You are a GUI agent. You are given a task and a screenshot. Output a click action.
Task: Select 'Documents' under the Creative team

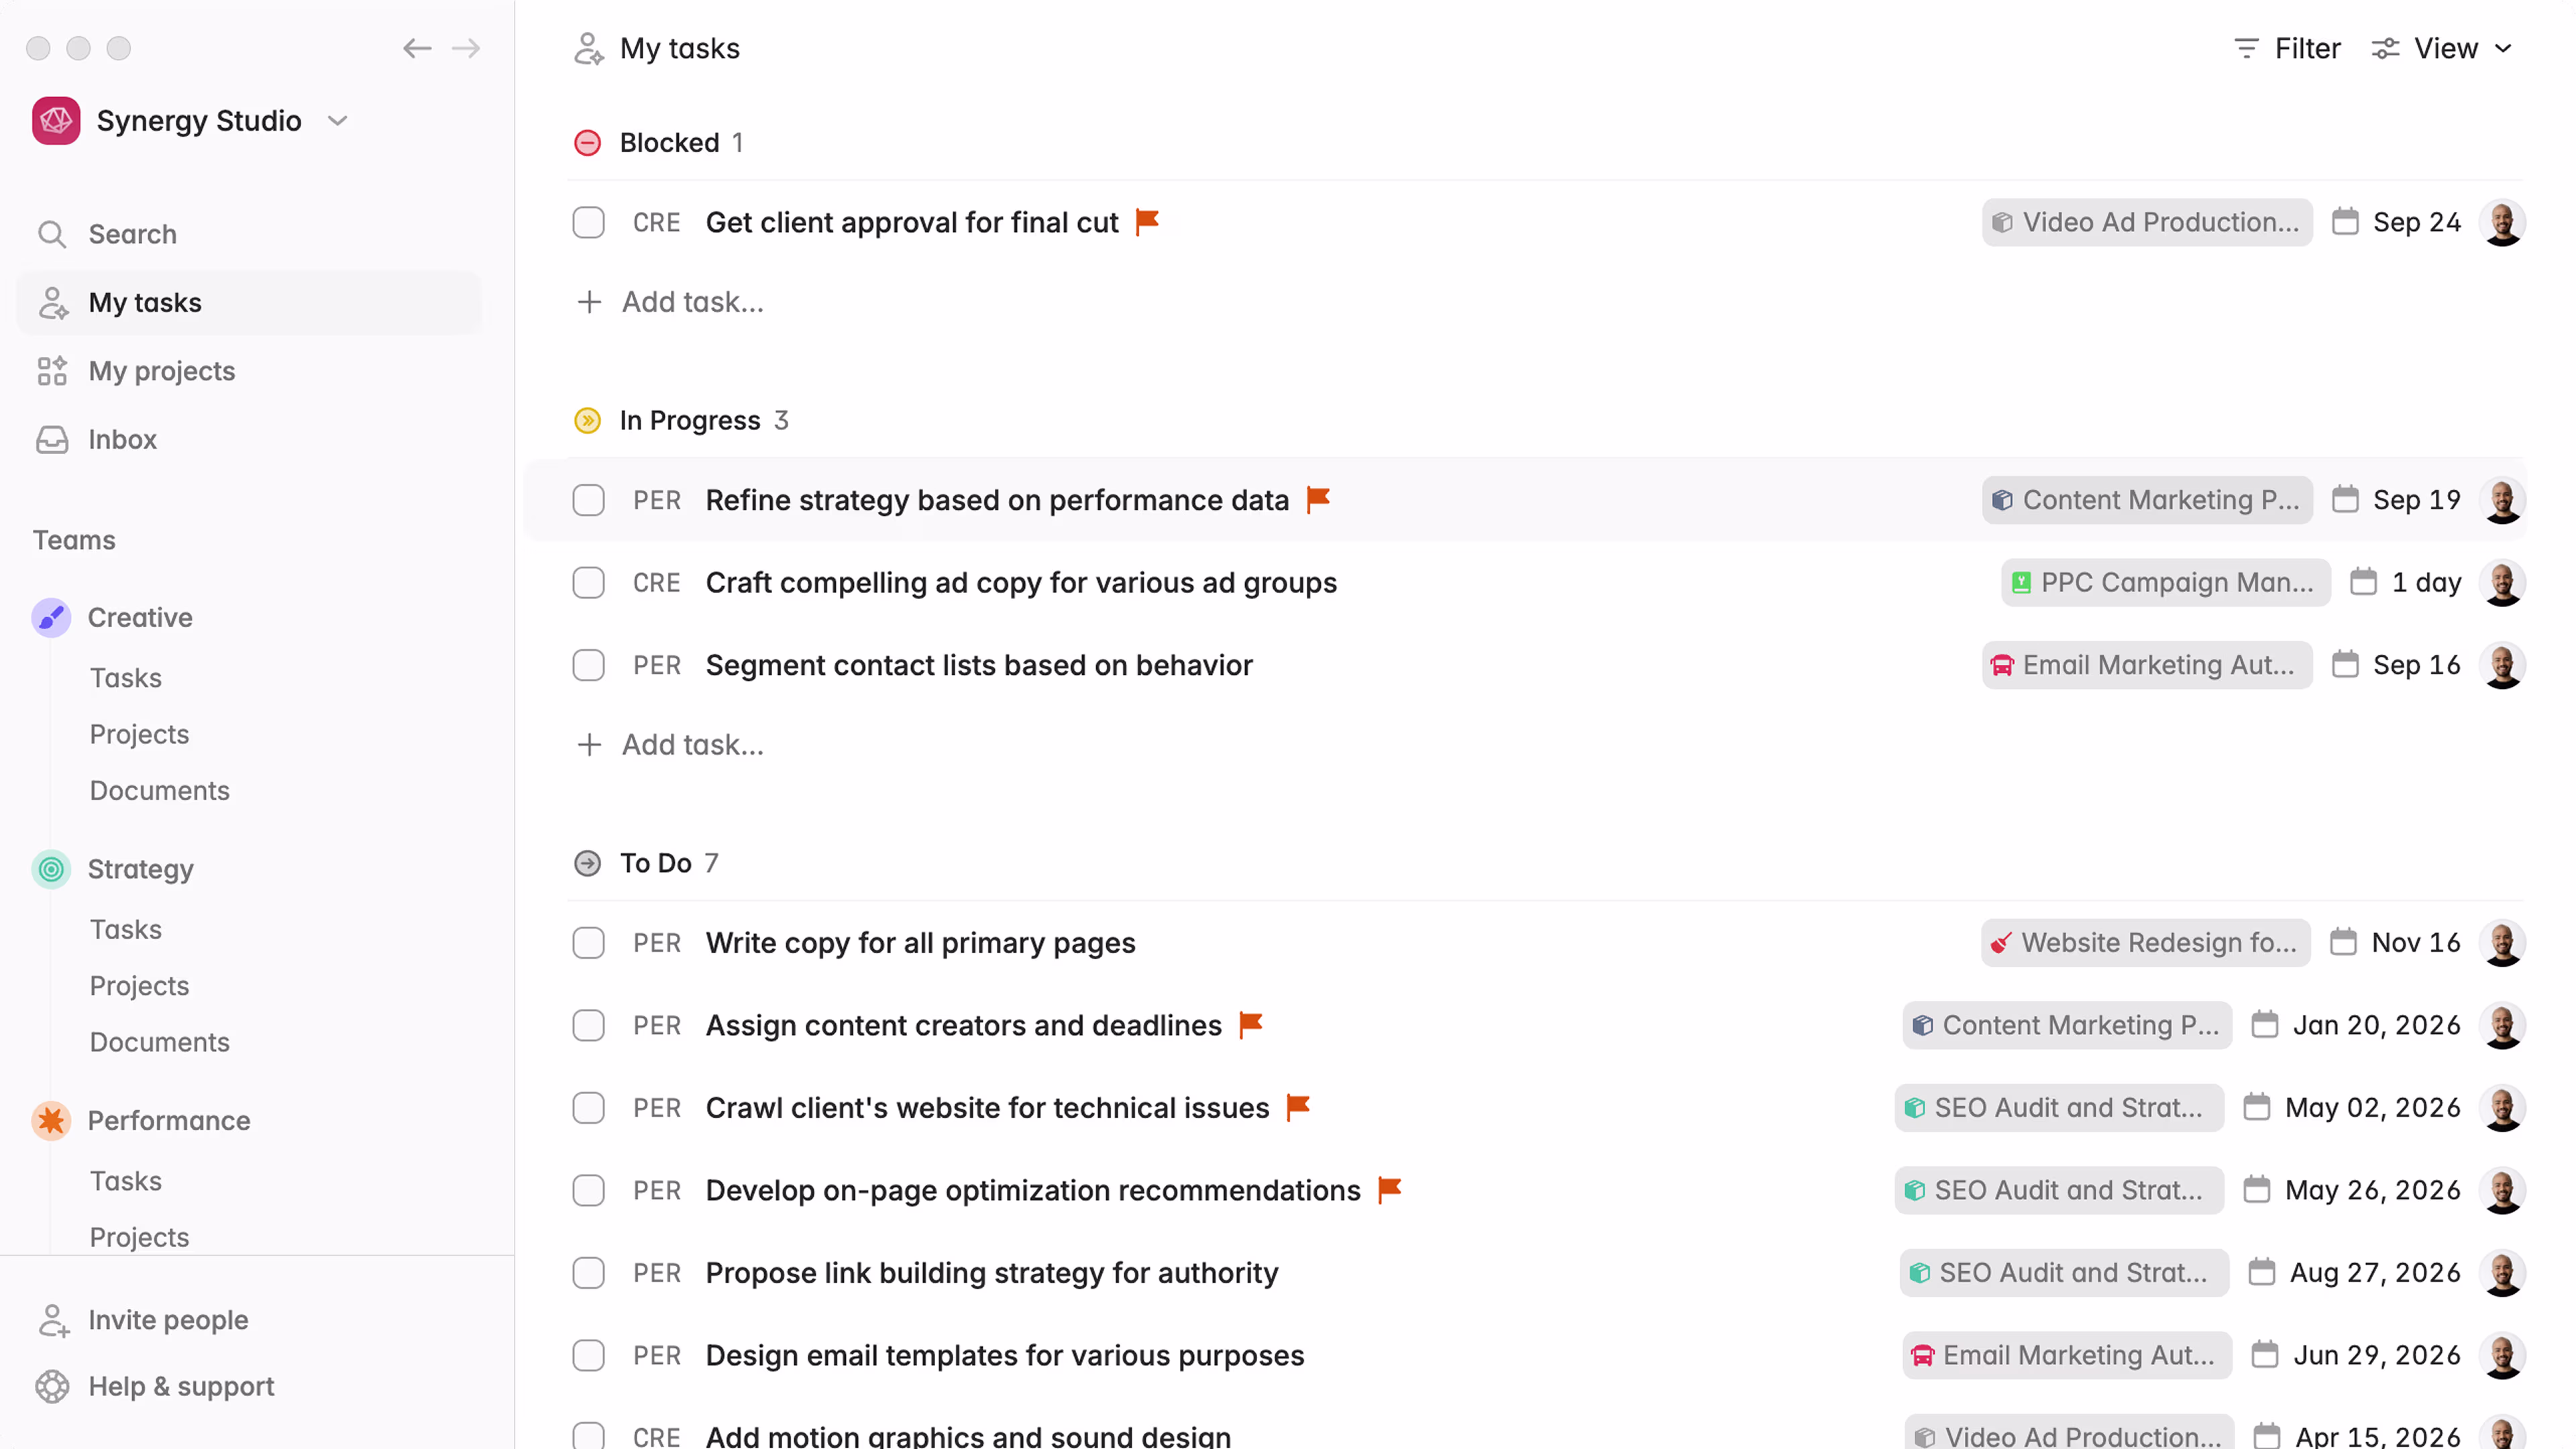tap(159, 790)
